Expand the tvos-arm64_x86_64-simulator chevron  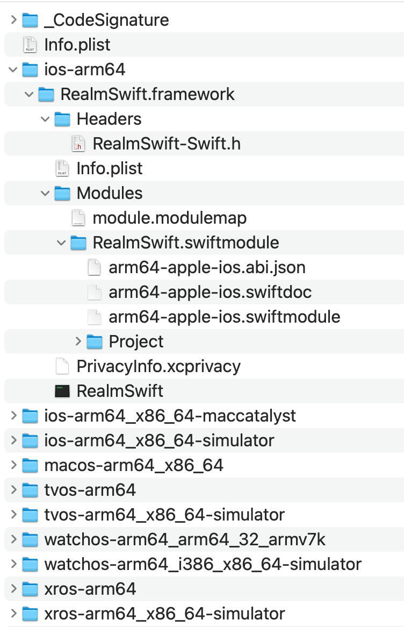[13, 515]
